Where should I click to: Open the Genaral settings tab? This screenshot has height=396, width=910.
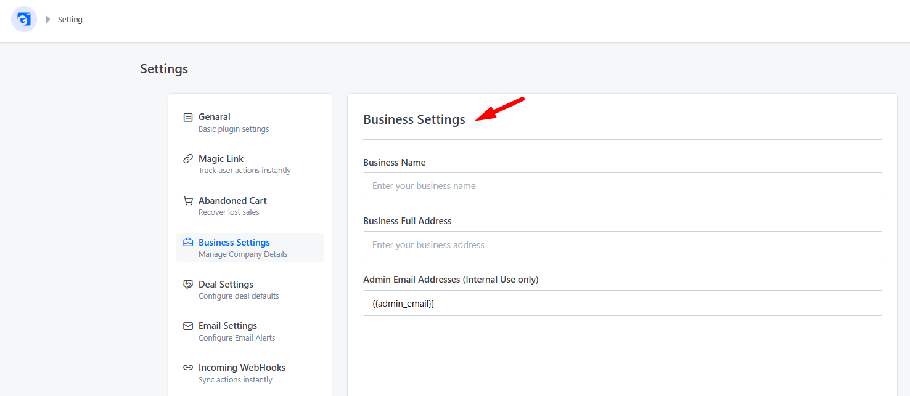[250, 123]
